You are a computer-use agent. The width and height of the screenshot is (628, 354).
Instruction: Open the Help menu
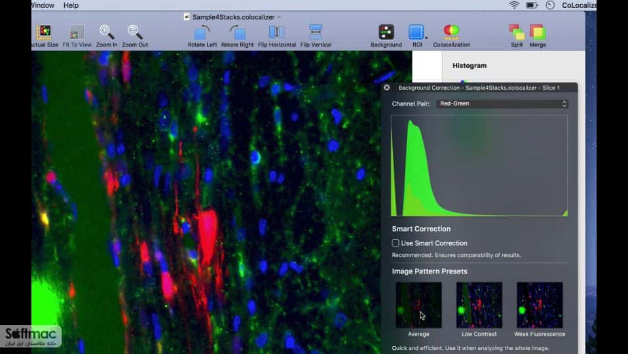coord(71,5)
